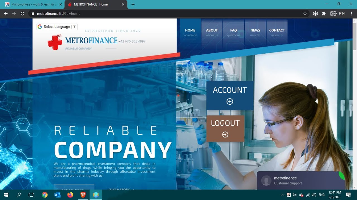Click the LOGOUT button

point(225,129)
